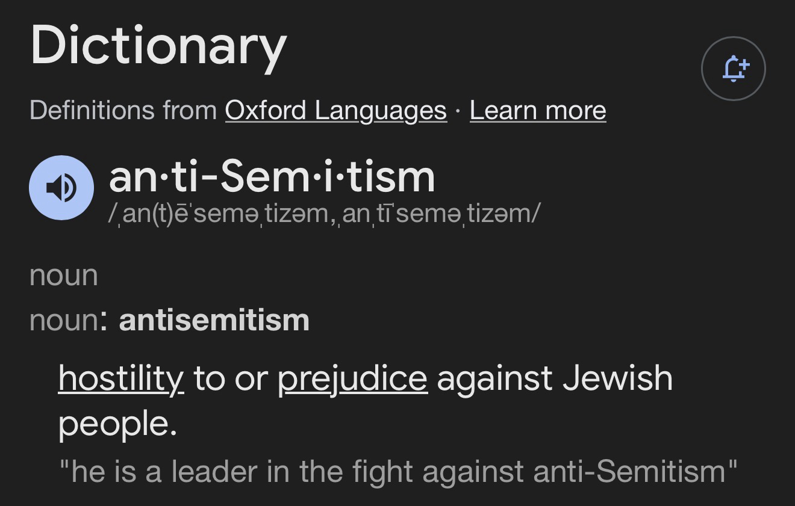The height and width of the screenshot is (506, 795).
Task: Click the standalone noun part-of-speech label
Action: 63,275
